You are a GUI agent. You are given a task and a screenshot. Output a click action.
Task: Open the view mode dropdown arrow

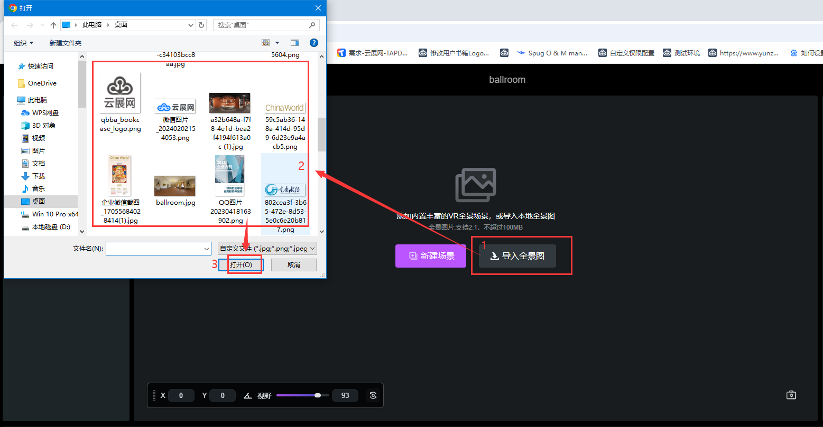click(x=278, y=43)
